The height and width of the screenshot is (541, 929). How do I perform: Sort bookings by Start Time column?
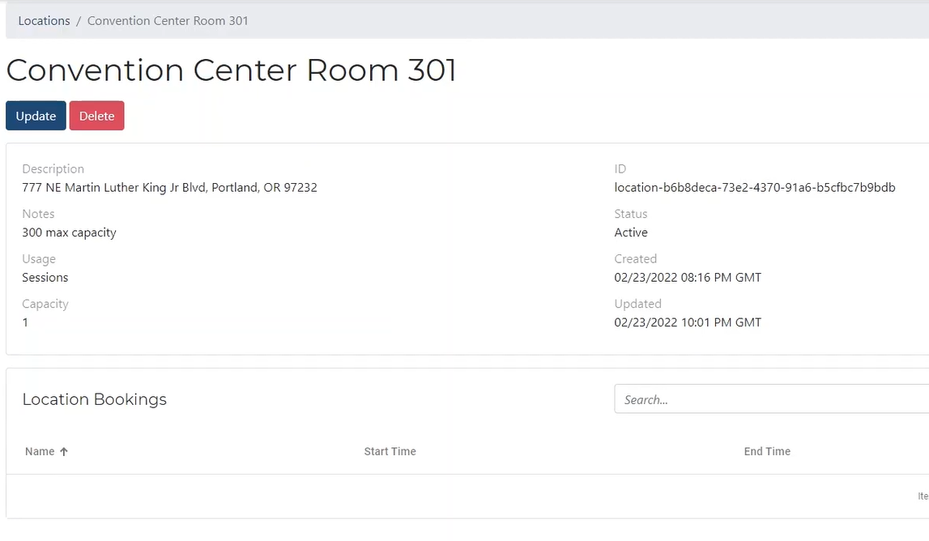(390, 452)
